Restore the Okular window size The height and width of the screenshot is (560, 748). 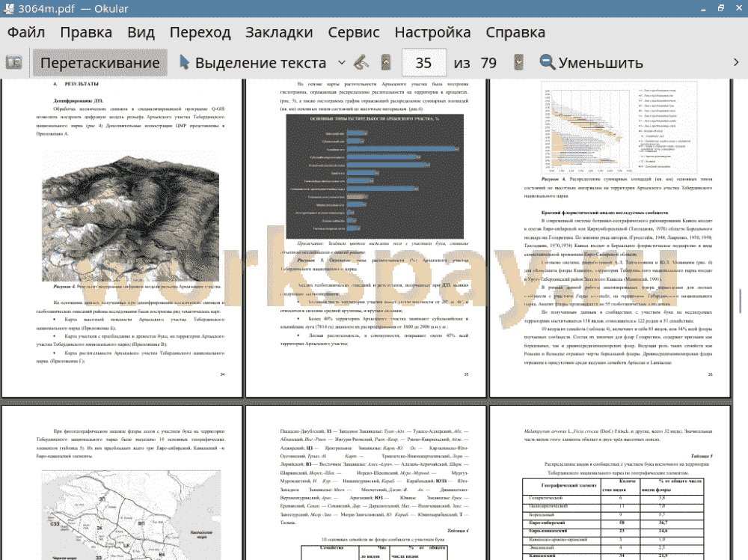pos(720,8)
